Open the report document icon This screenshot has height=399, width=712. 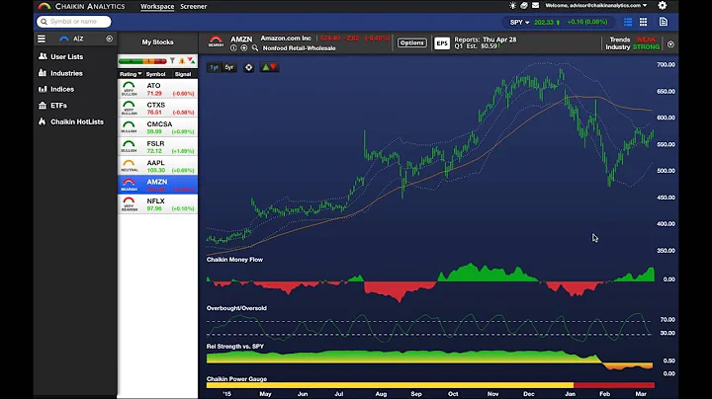pos(664,22)
